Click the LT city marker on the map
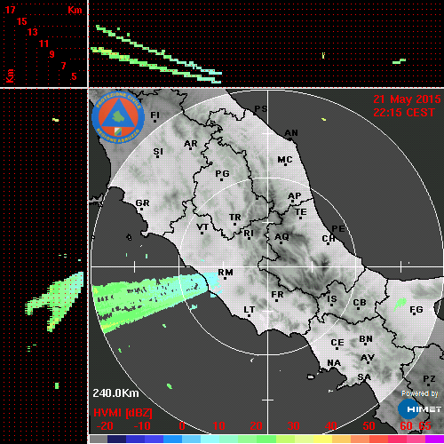The image size is (444, 444). coord(249,311)
